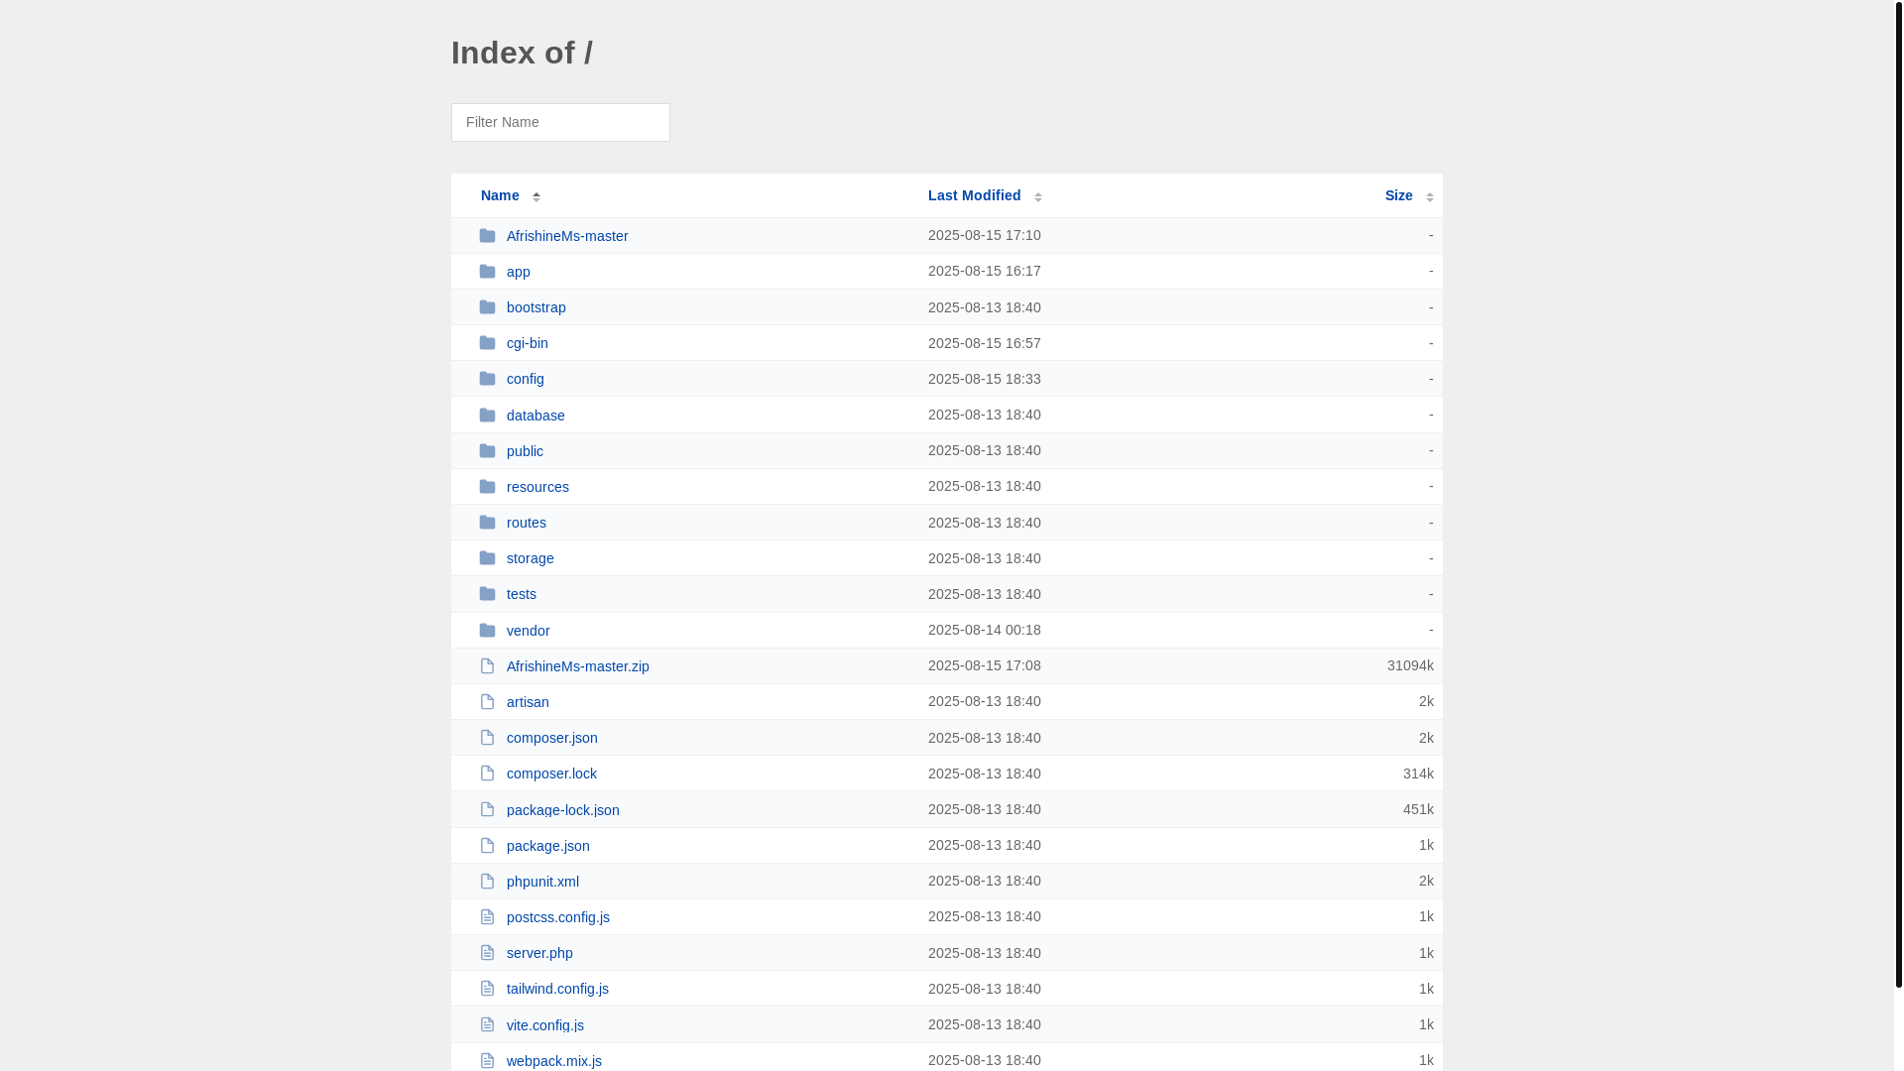Click the package-lock.json file icon
The height and width of the screenshot is (1071, 1904).
[x=487, y=810]
